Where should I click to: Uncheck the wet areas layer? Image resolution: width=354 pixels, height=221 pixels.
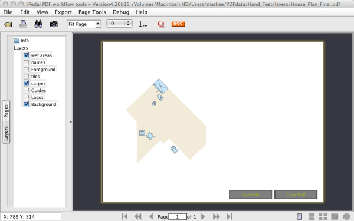point(26,55)
